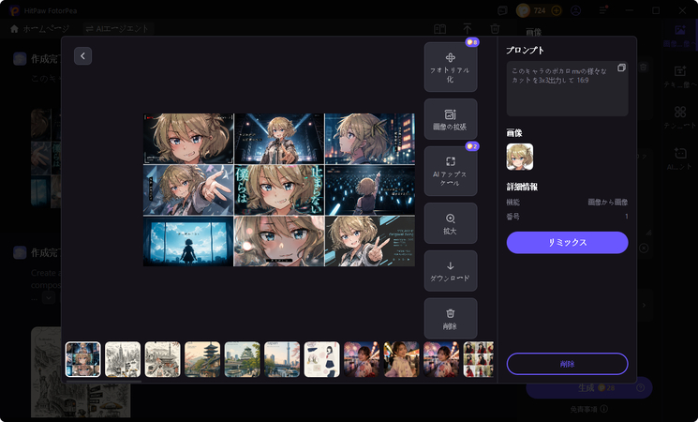Select the pagoda painting thumbnail

click(202, 359)
